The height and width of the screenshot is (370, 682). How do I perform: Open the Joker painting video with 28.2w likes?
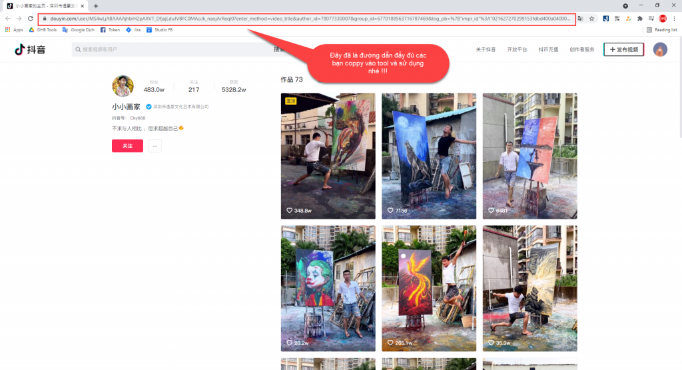pos(328,288)
